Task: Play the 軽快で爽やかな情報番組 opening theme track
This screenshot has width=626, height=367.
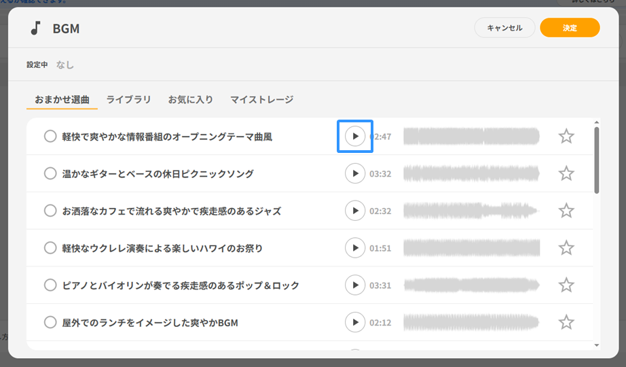Action: pyautogui.click(x=354, y=137)
